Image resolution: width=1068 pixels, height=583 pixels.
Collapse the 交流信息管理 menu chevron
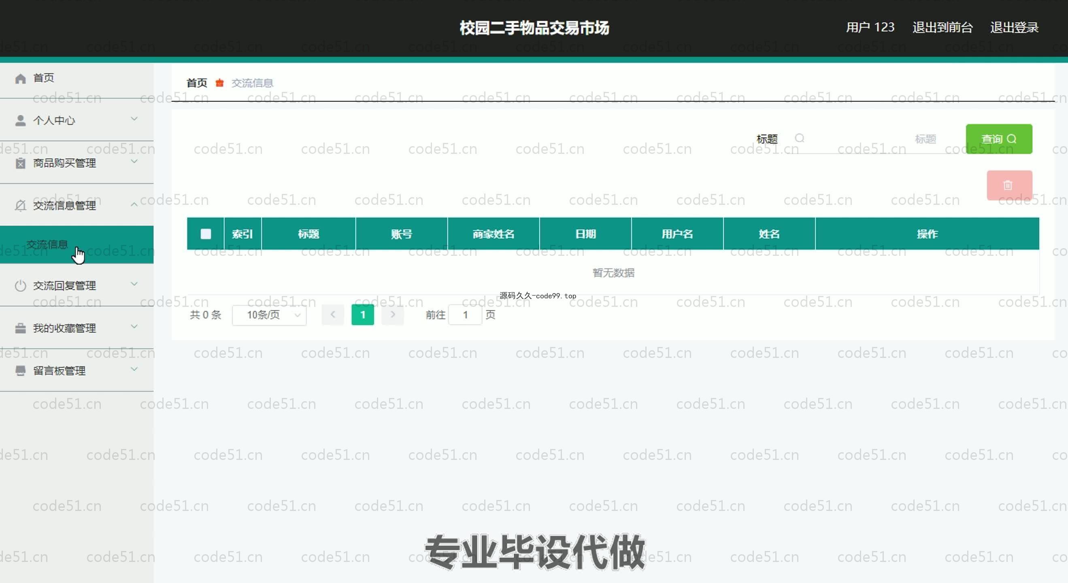[x=134, y=204]
